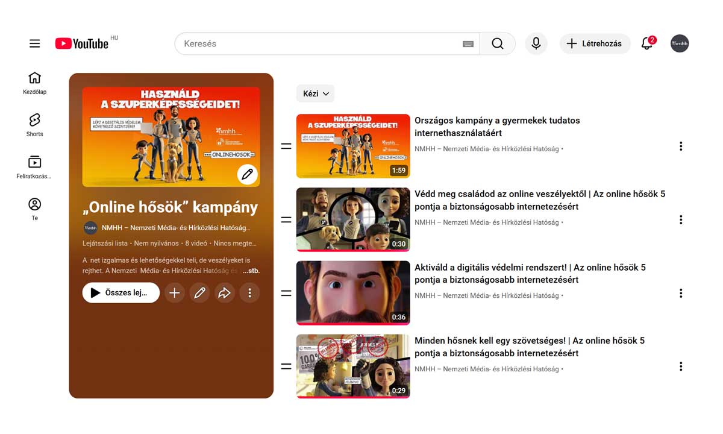Start voice search with microphone icon

(x=536, y=43)
